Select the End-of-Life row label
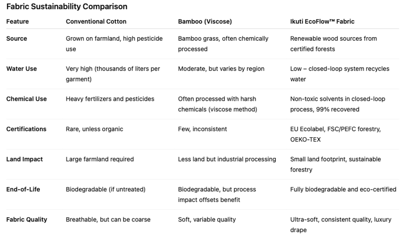The width and height of the screenshot is (408, 240). [x=23, y=190]
